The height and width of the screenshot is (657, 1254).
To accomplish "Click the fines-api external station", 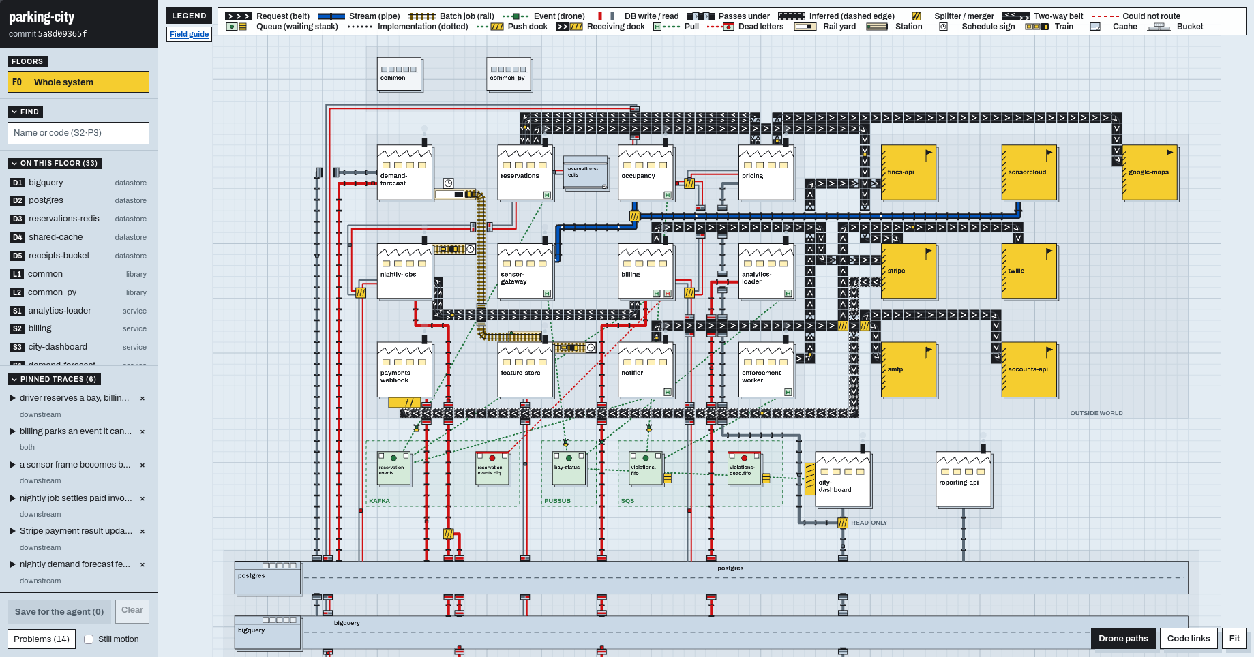I will [908, 172].
